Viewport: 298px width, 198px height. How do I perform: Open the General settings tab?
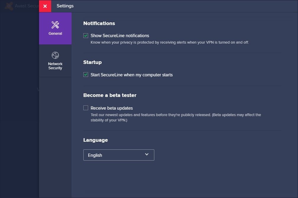pos(55,28)
